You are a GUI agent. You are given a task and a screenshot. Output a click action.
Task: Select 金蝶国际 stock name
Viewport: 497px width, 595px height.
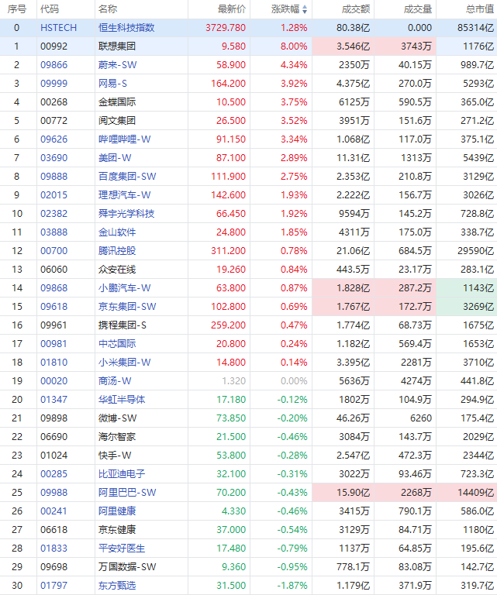point(117,102)
